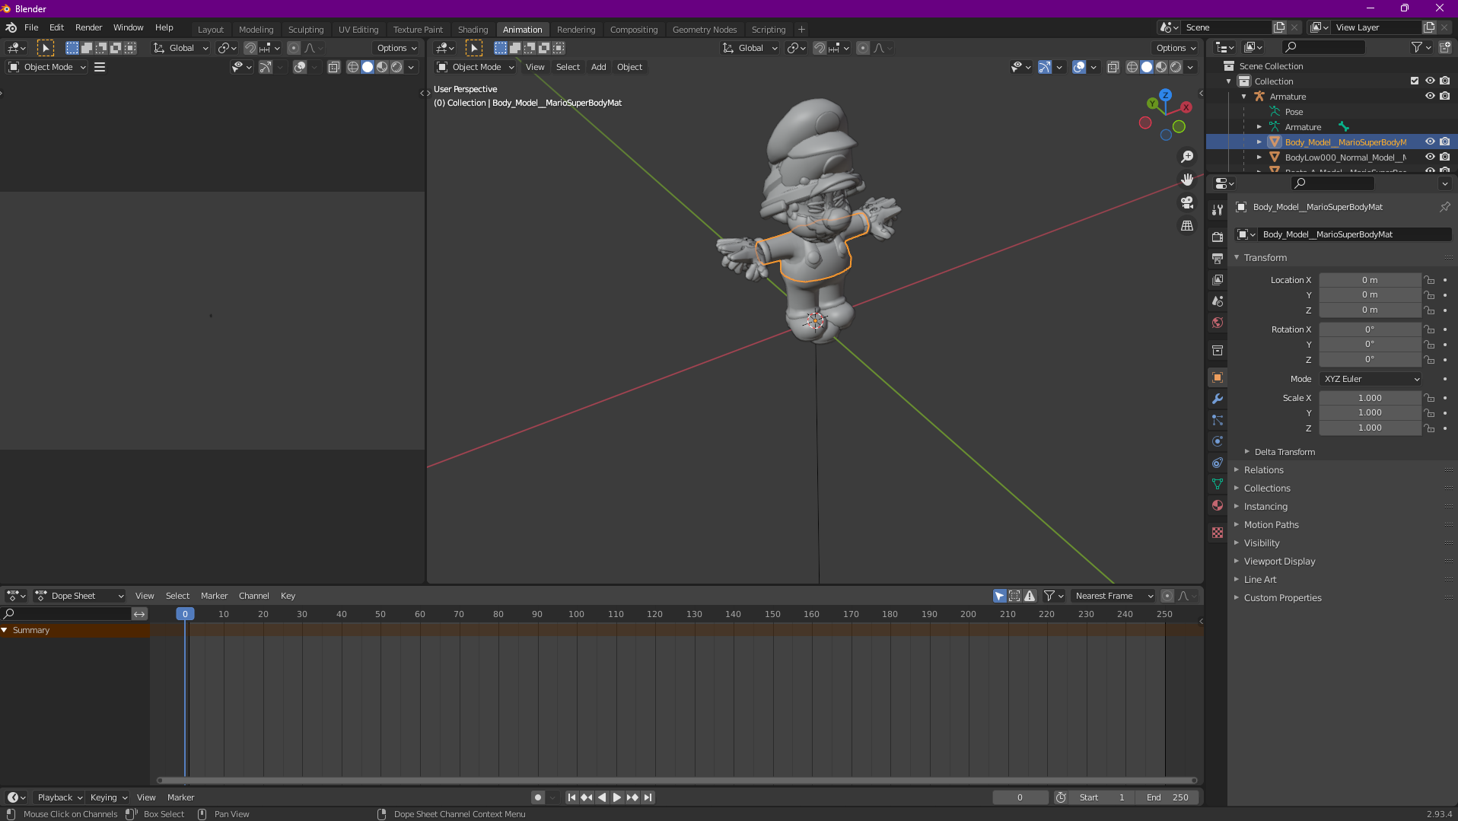Expand the Relations panel
The width and height of the screenshot is (1458, 821).
pyautogui.click(x=1263, y=470)
